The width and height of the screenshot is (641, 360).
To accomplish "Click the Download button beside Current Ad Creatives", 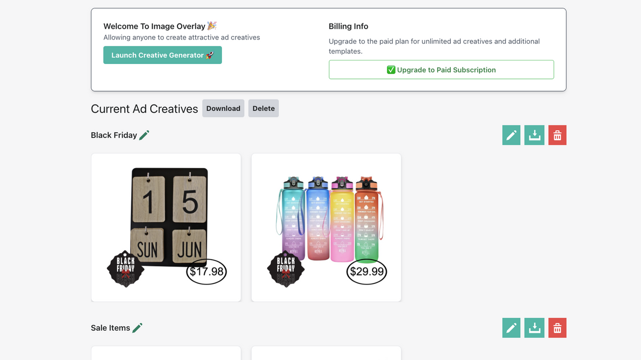I will coord(223,108).
